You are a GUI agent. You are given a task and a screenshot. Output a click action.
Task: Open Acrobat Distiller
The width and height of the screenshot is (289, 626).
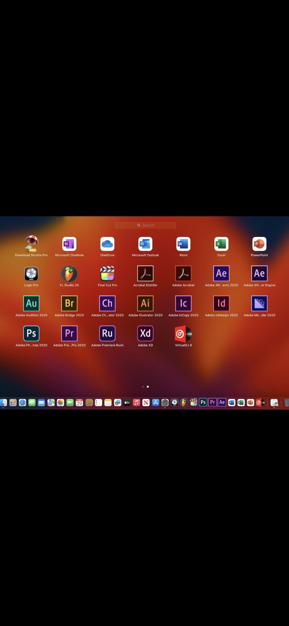pos(145,274)
